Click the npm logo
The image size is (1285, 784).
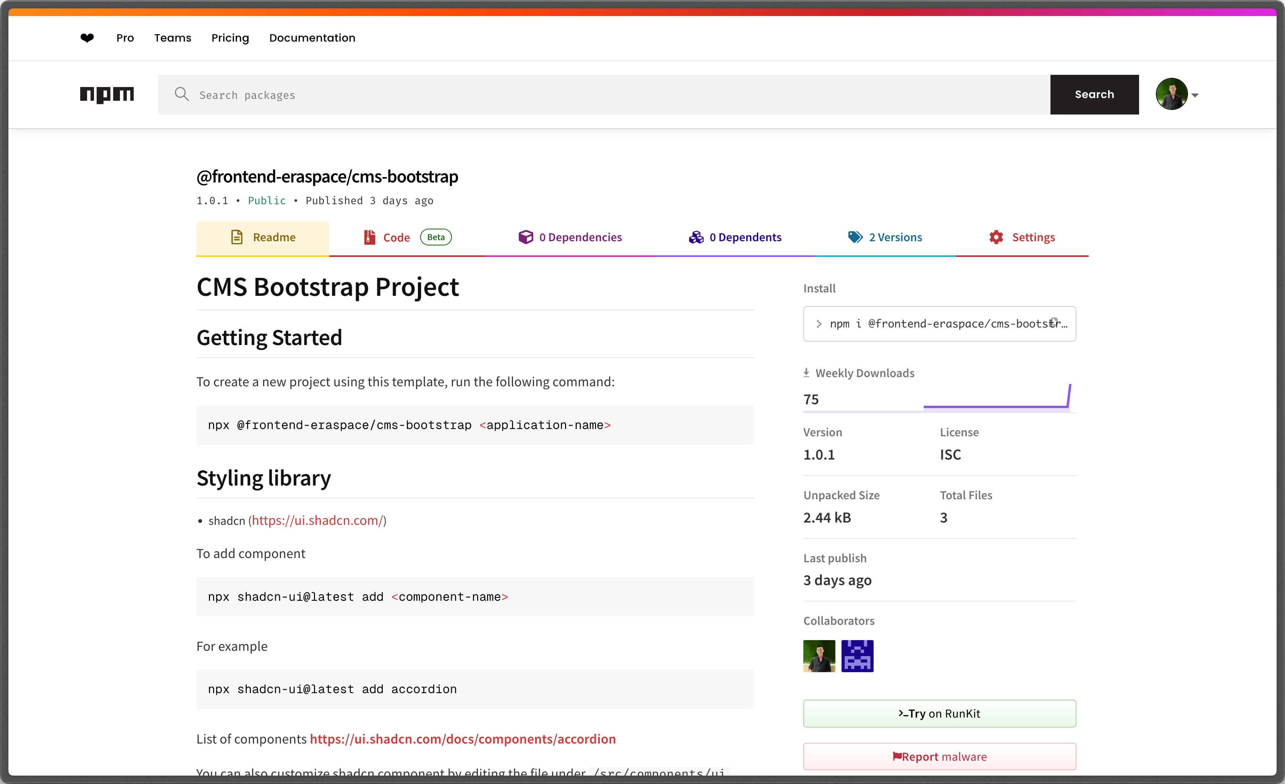pos(107,94)
